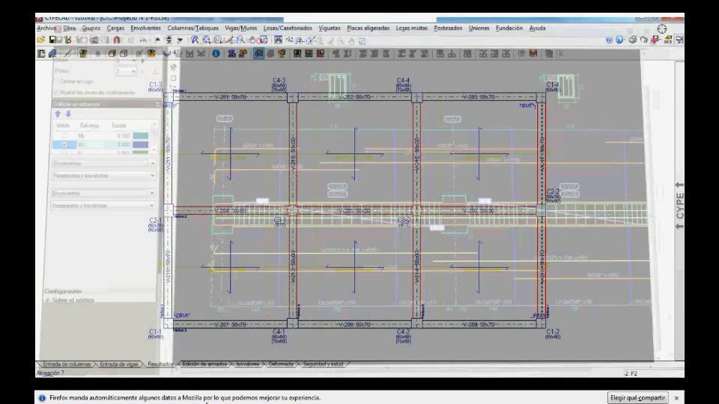
Task: Uncheck visibility checkbox for Vz effort
Action: click(64, 144)
